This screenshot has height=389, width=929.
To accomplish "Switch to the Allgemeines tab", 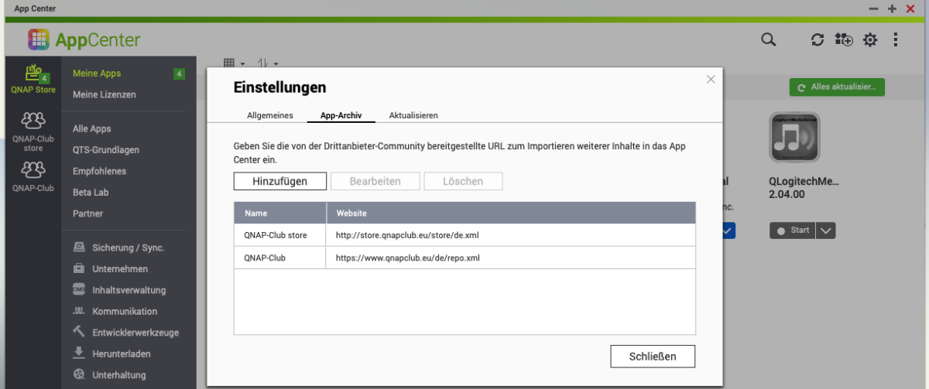I will click(269, 115).
